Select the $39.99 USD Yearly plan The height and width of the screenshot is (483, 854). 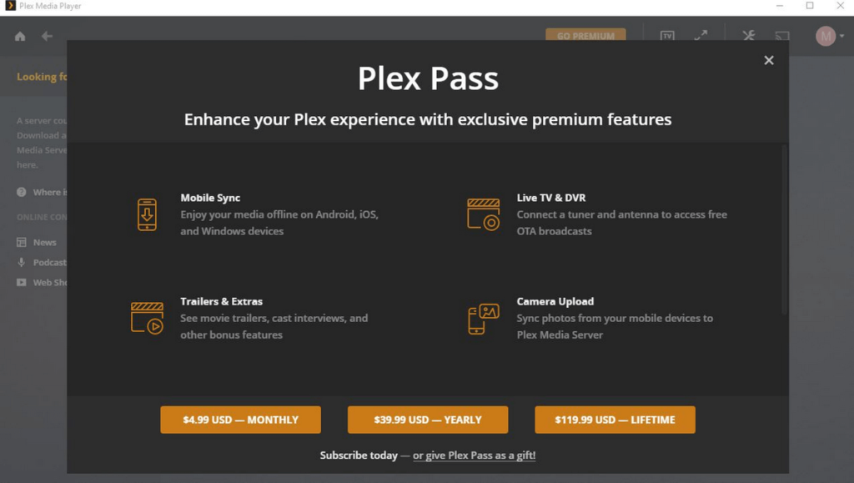pyautogui.click(x=428, y=420)
